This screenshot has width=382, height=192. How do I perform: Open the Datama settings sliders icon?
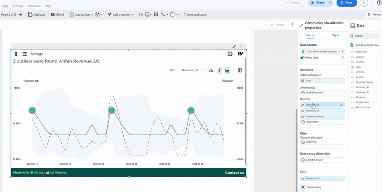[x=24, y=54]
